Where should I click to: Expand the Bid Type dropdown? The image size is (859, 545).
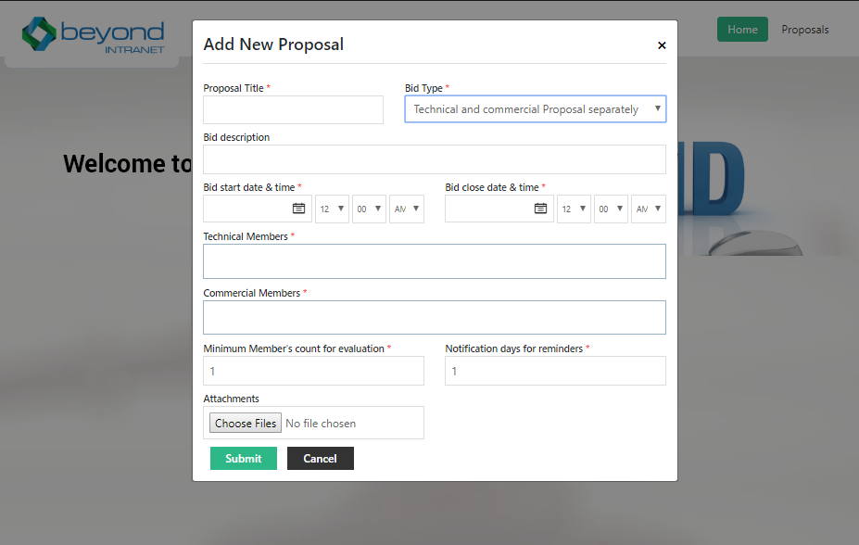click(535, 109)
